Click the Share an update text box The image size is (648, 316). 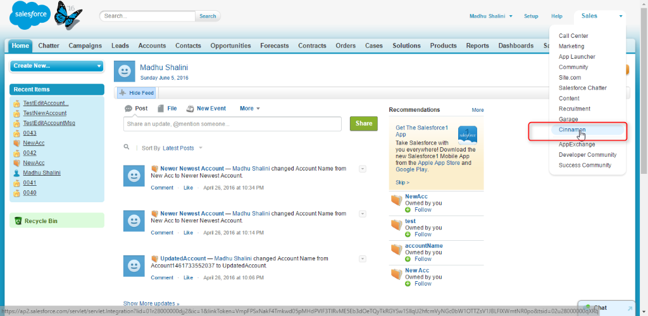point(232,124)
